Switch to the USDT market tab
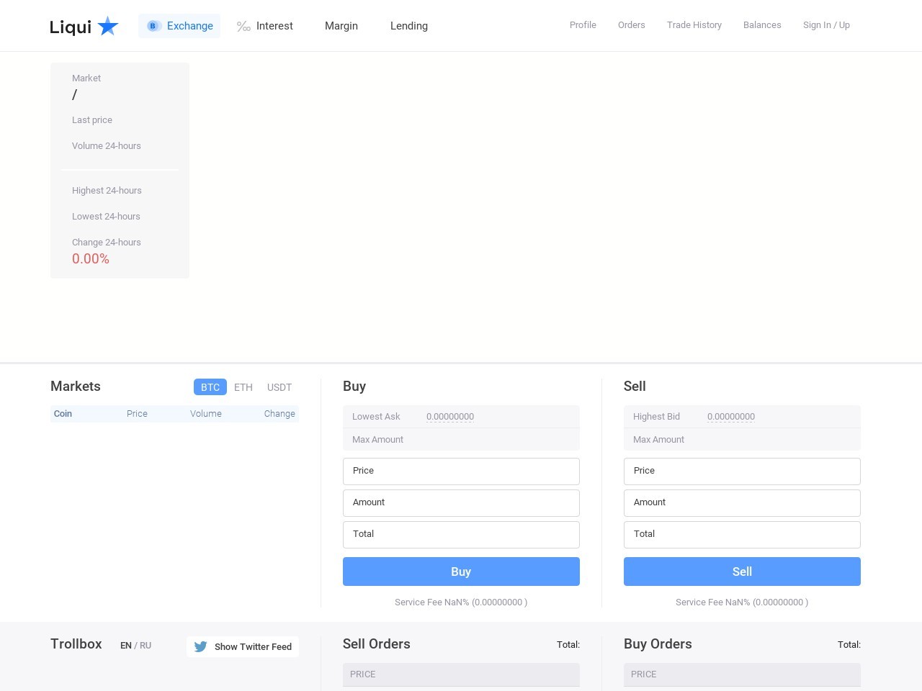This screenshot has width=922, height=691. (279, 387)
